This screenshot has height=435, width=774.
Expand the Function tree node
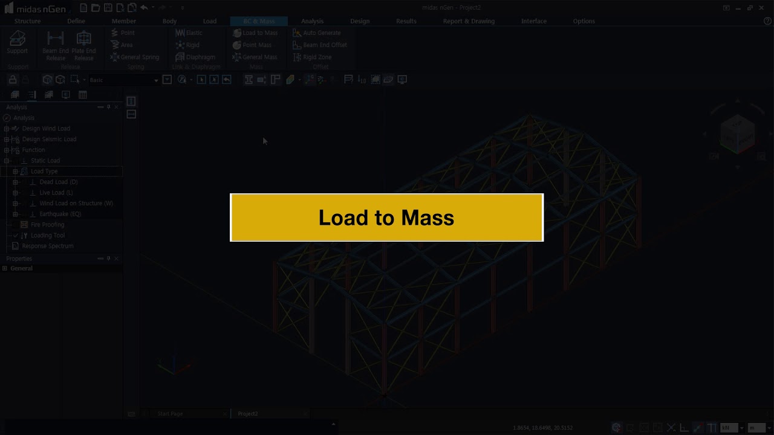pos(7,150)
